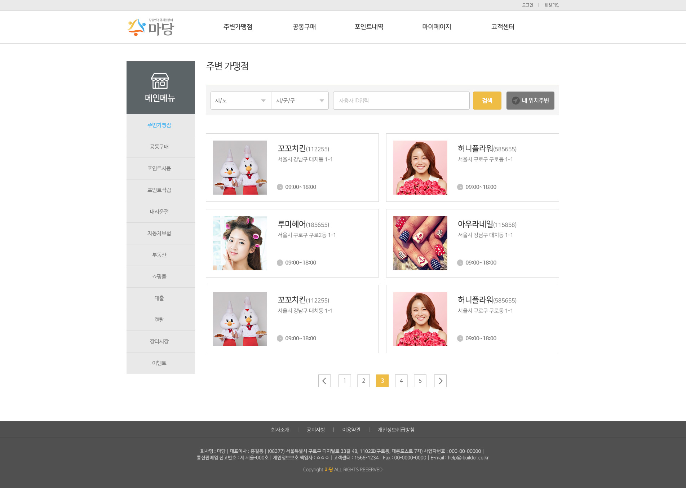The height and width of the screenshot is (488, 686).
Task: Click the clock icon for 루미헤어 hours
Action: click(280, 263)
